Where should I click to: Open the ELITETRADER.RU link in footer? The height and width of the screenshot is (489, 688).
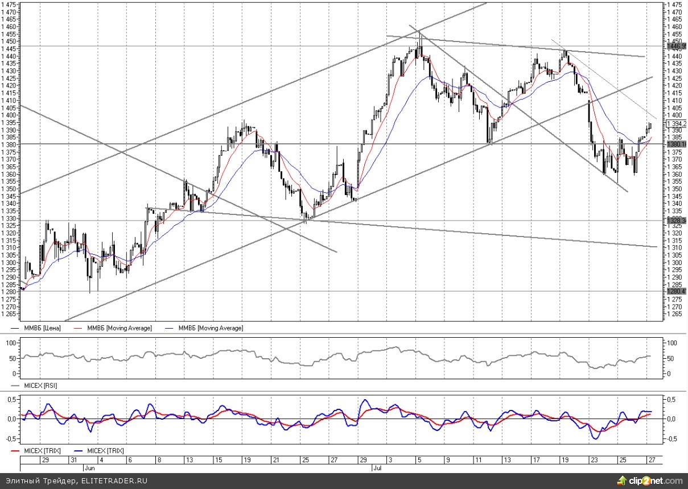tap(114, 481)
